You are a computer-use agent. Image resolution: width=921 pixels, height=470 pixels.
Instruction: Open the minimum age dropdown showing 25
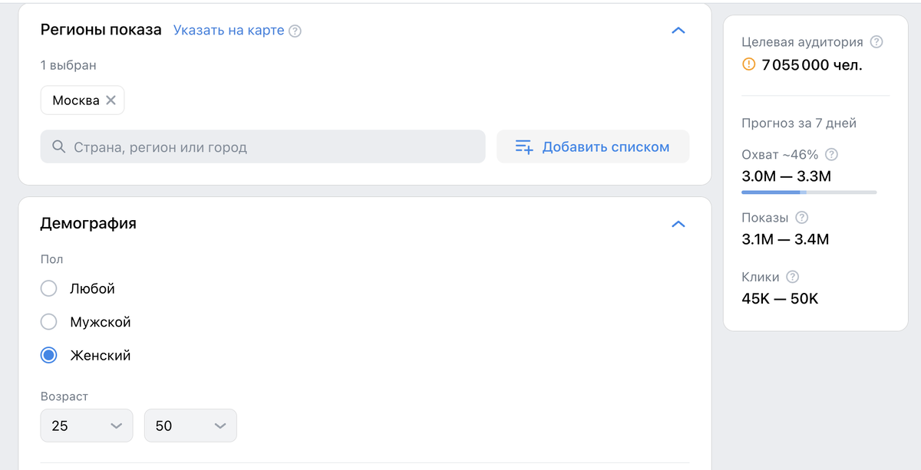tap(87, 426)
